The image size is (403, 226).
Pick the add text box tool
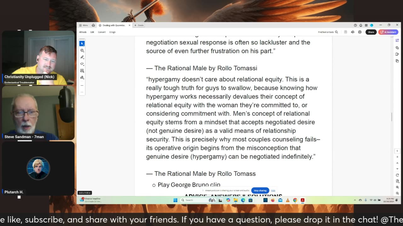[82, 71]
